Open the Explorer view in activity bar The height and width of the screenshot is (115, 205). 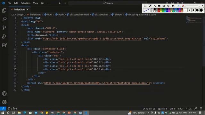coord(4,11)
